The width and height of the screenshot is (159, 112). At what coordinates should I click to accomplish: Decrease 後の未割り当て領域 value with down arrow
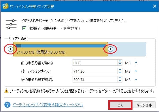pos(120,81)
